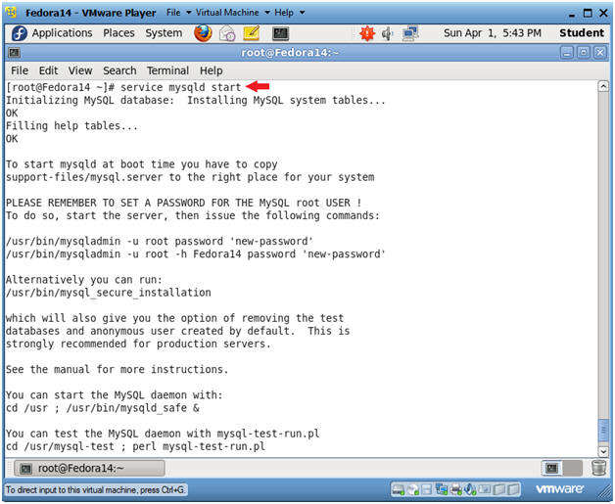Viewport: 615px width, 504px height.
Task: Click the 'service mysqld start' command text
Action: click(x=180, y=87)
